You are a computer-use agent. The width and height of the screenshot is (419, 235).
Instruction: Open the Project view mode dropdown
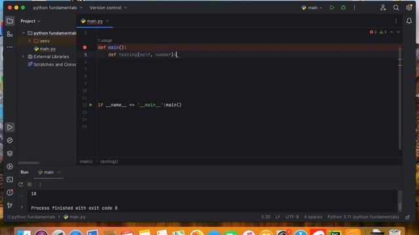[31, 21]
